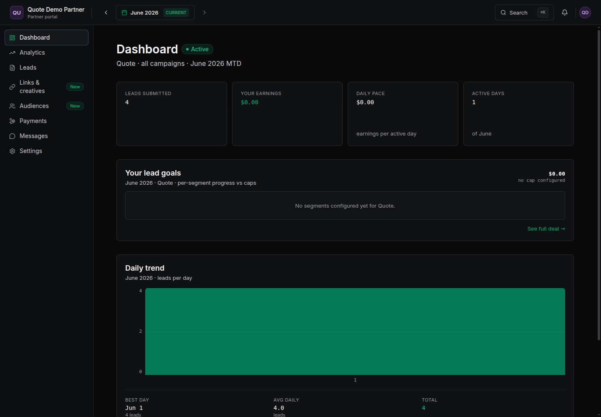This screenshot has width=601, height=417.
Task: Click the ⌘K shortcut badge
Action: click(x=543, y=13)
